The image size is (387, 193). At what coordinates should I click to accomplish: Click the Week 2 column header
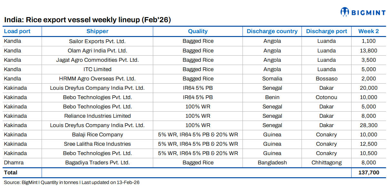(x=369, y=31)
